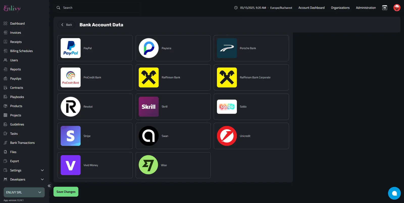Click the search magnifier icon
This screenshot has height=203, width=404.
point(58,8)
